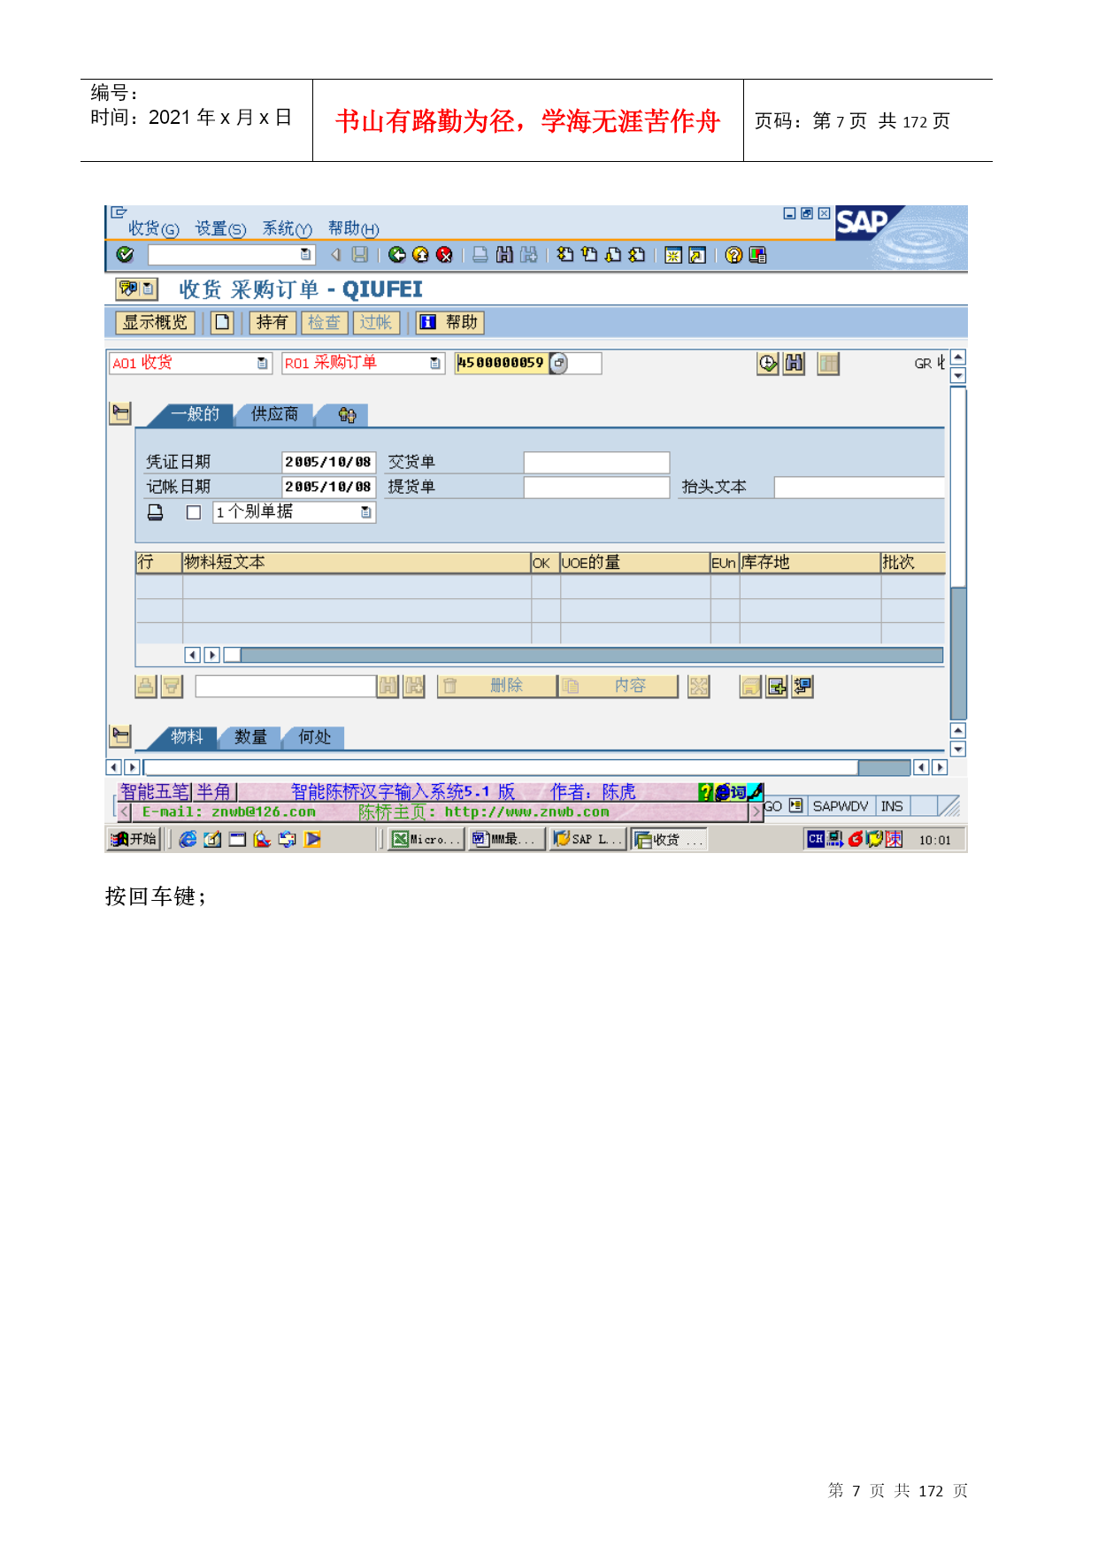Switch to the 供应商 tab

coord(274,414)
